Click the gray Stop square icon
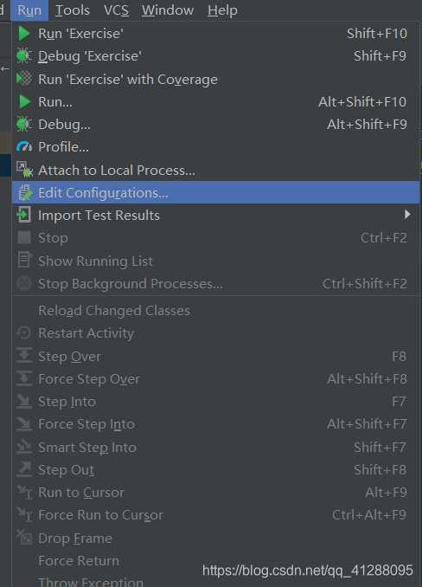This screenshot has width=422, height=587. [24, 237]
